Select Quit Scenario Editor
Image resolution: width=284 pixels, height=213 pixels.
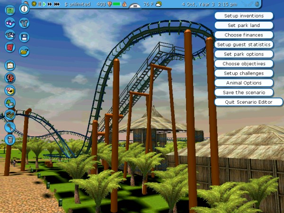[x=248, y=102]
